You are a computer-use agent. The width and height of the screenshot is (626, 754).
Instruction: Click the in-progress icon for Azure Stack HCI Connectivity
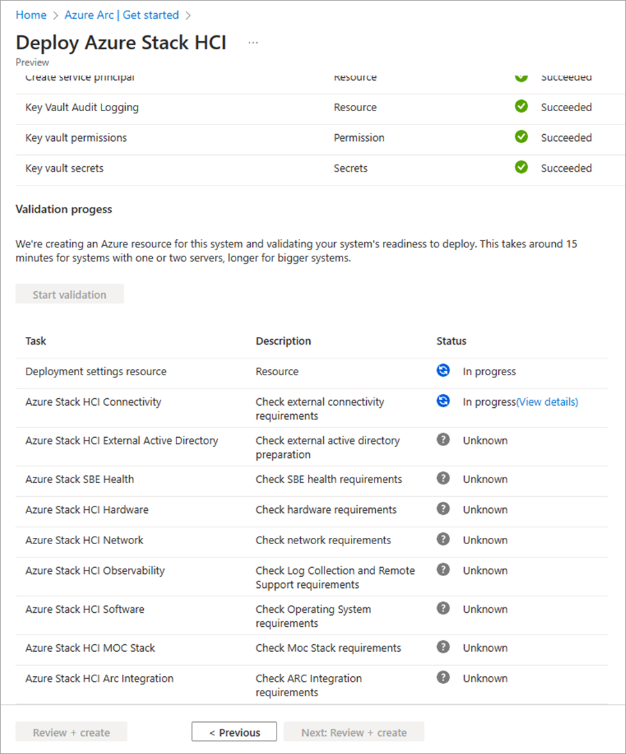tap(443, 400)
